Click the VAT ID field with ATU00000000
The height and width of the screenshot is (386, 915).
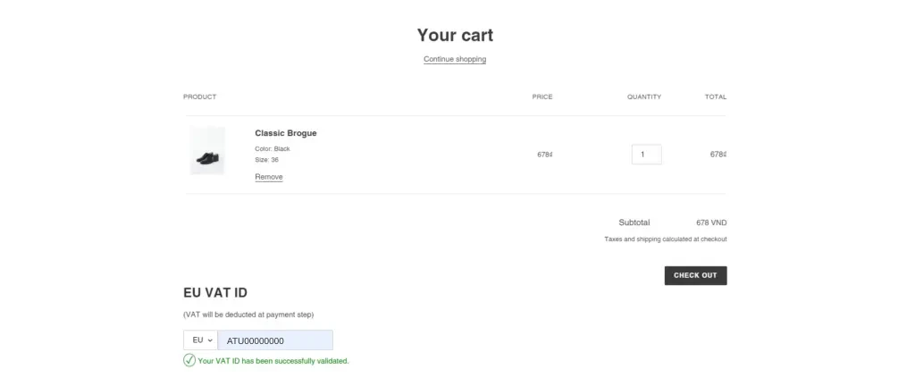(275, 340)
